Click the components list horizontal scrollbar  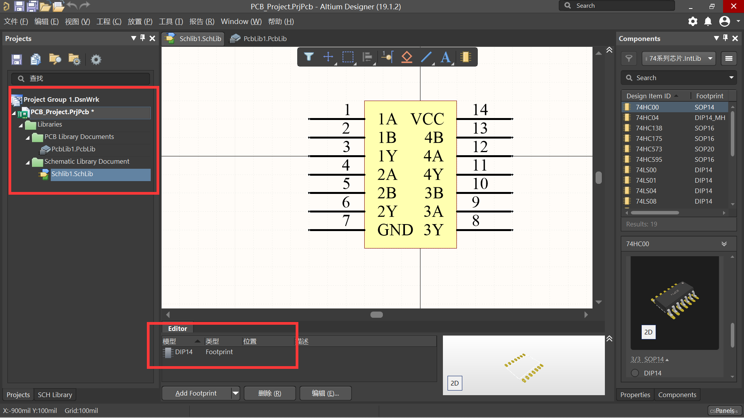click(655, 212)
